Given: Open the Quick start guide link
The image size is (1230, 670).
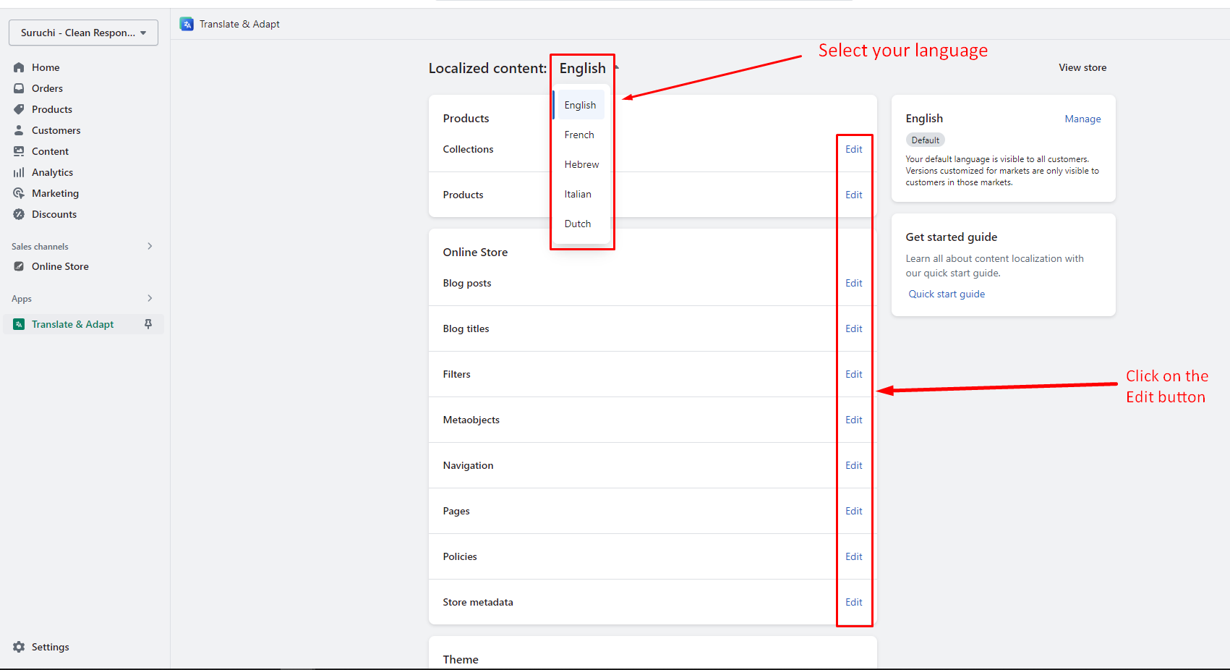Looking at the screenshot, I should [x=947, y=294].
